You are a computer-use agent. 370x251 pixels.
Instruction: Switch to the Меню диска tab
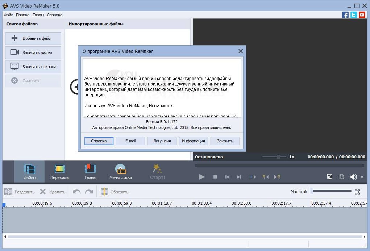[121, 172]
